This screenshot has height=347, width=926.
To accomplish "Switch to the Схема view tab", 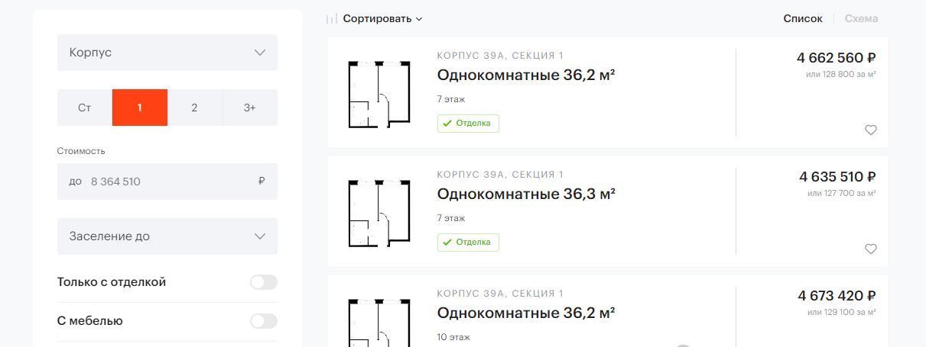I will 861,19.
